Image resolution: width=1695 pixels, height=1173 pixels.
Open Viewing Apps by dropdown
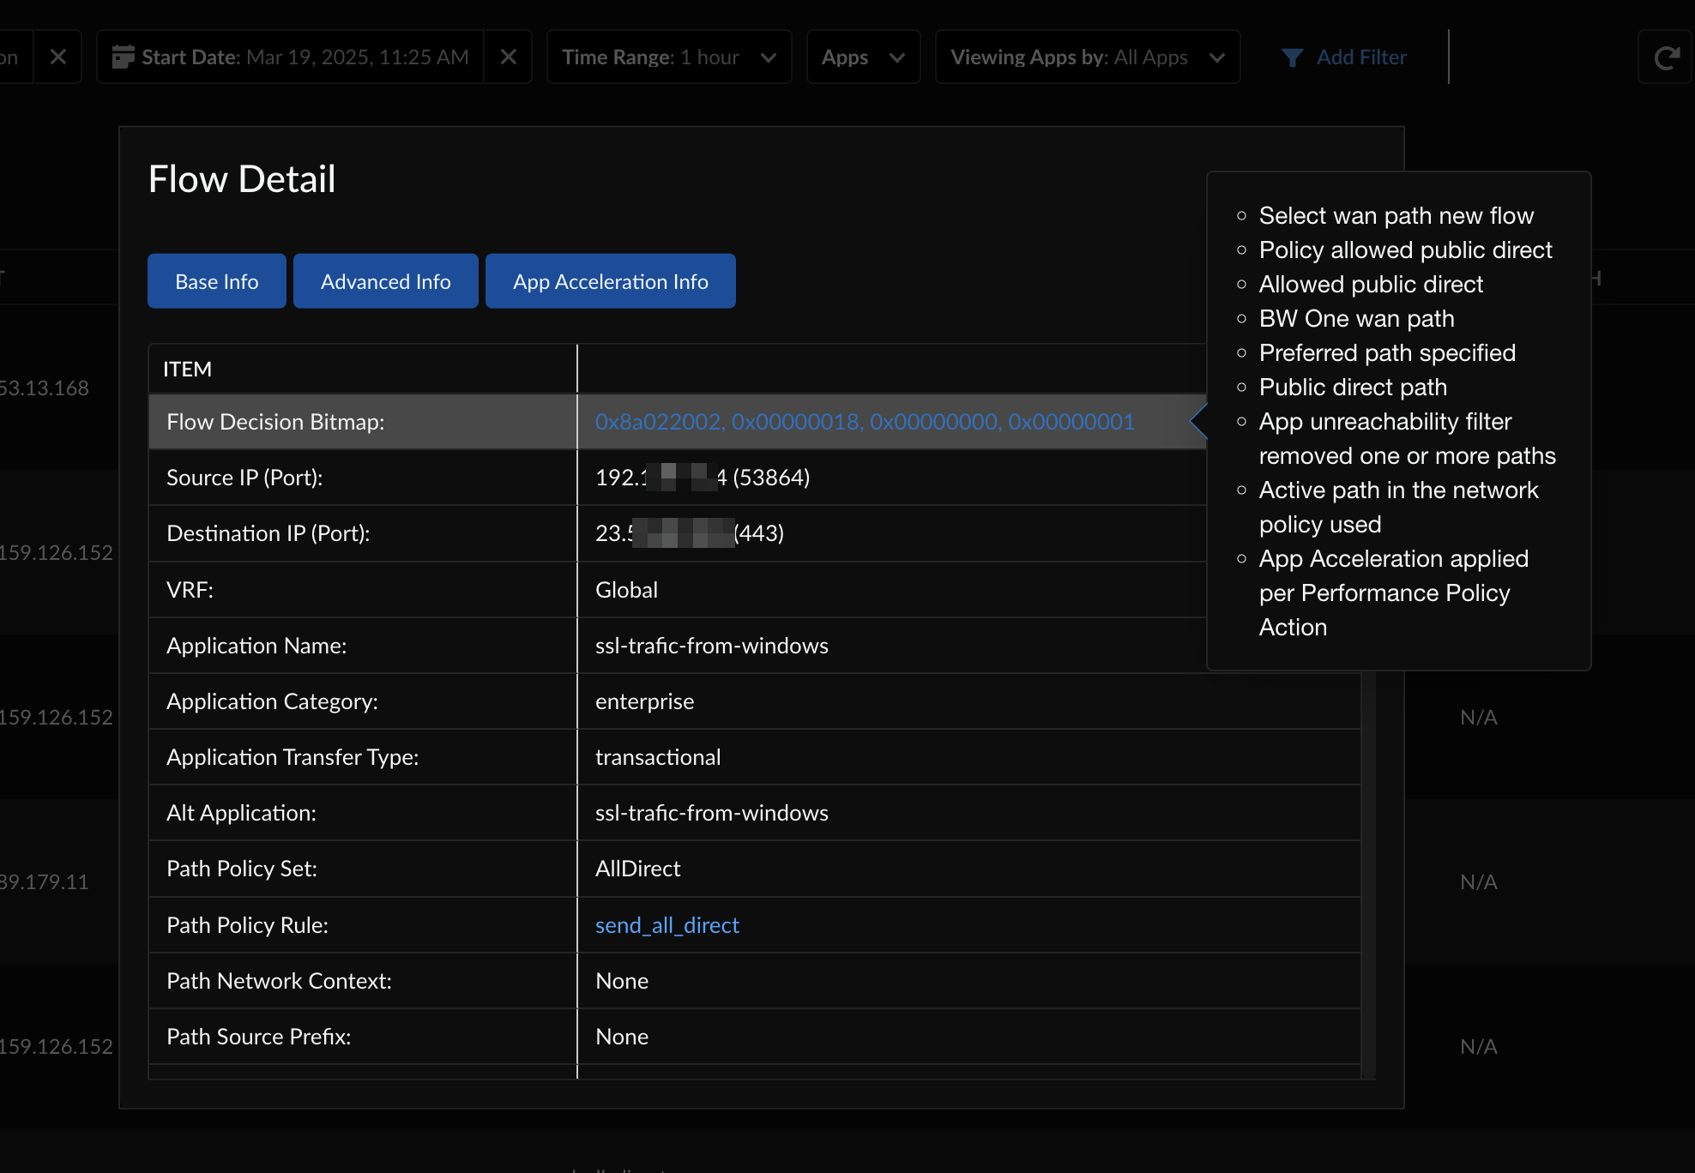coord(1087,57)
